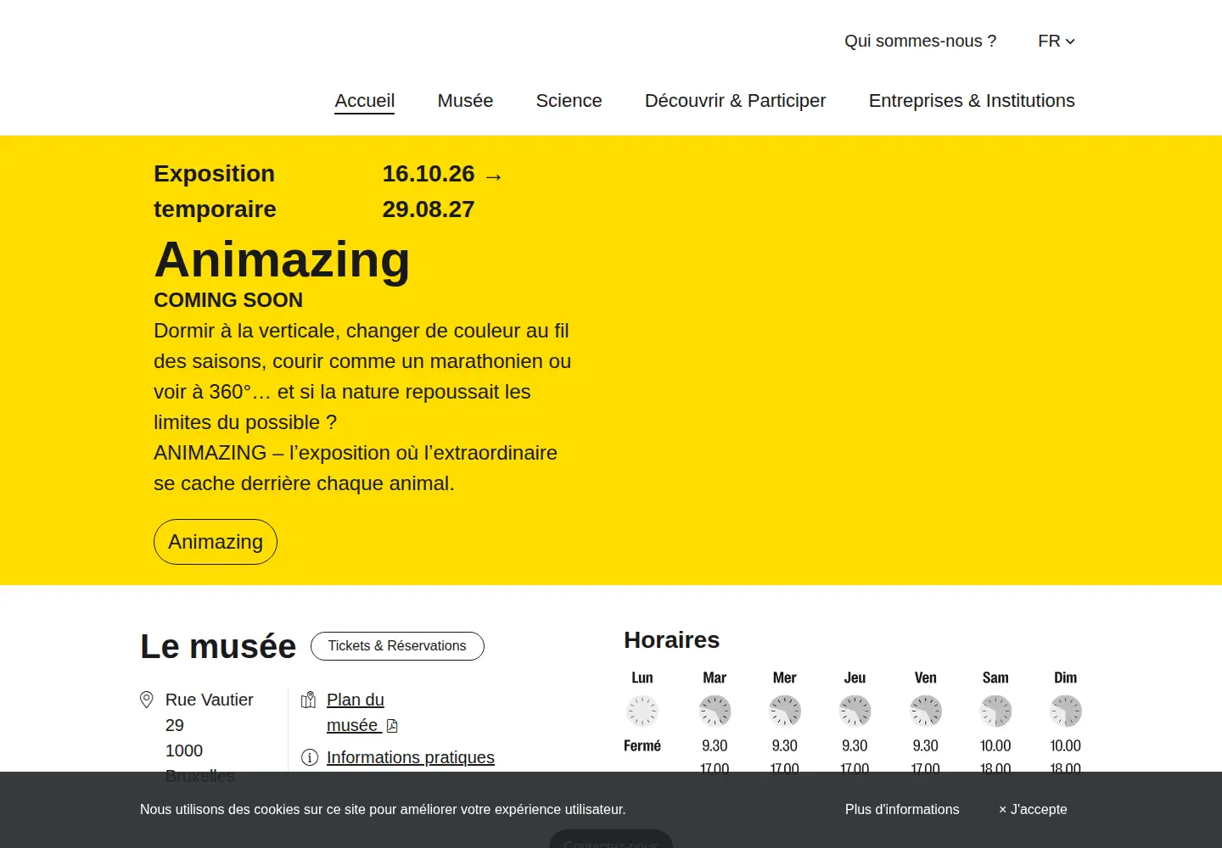Click the info icon beside Informations pratiques

[310, 757]
